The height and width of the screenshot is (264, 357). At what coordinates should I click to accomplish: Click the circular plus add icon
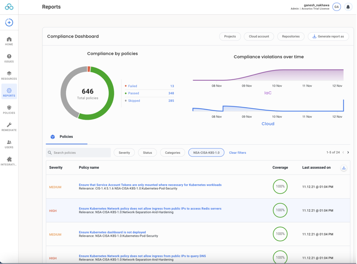click(x=9, y=22)
